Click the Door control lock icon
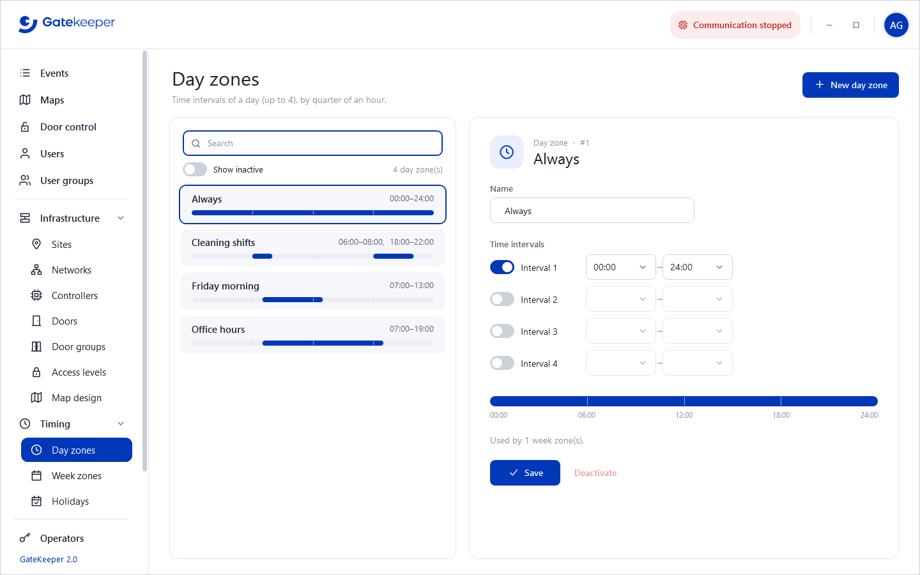920x575 pixels. [x=25, y=126]
